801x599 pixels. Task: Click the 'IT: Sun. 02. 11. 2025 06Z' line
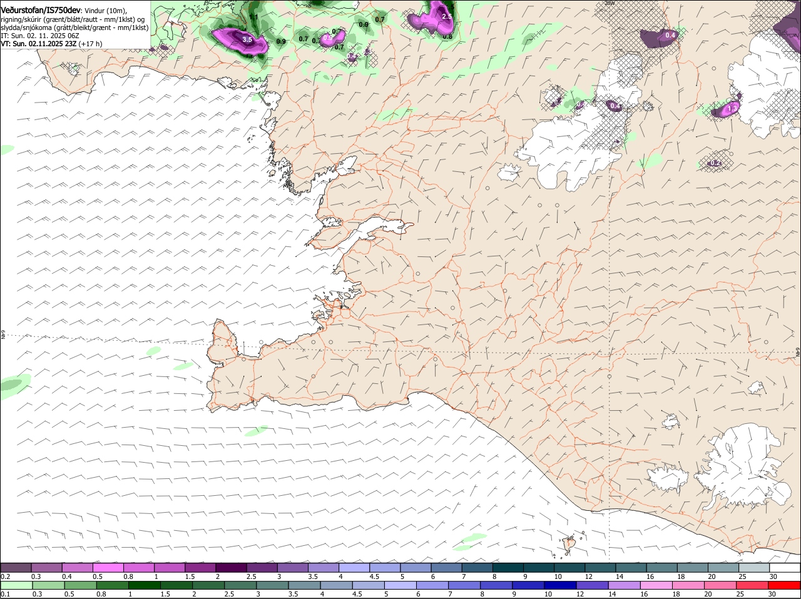pos(40,36)
